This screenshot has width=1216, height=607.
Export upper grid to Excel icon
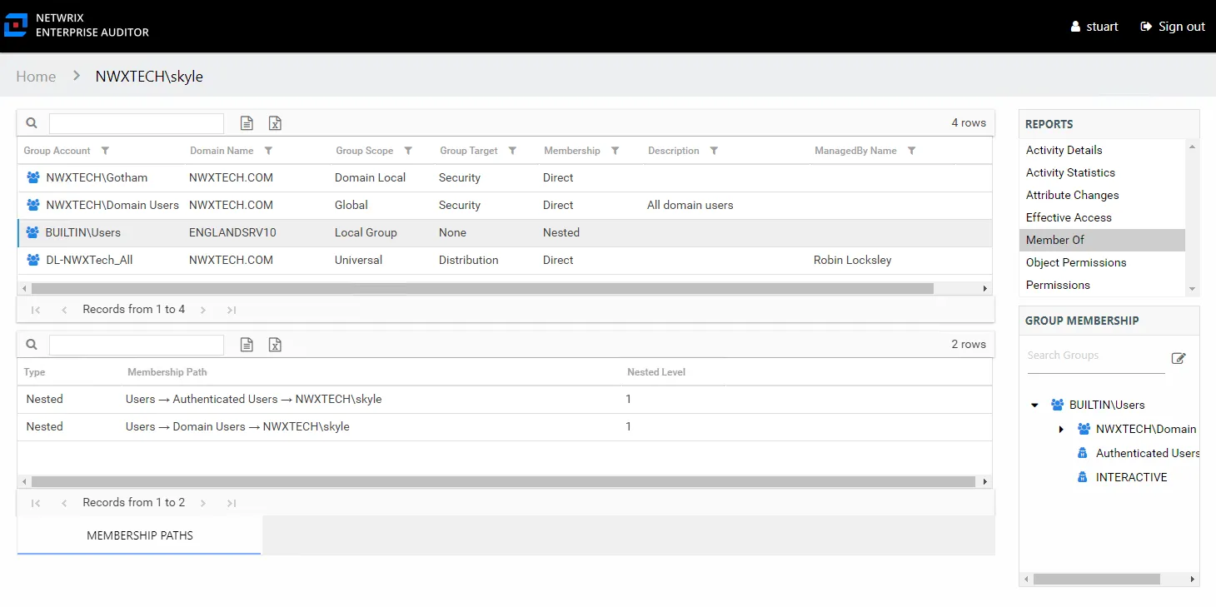(275, 123)
